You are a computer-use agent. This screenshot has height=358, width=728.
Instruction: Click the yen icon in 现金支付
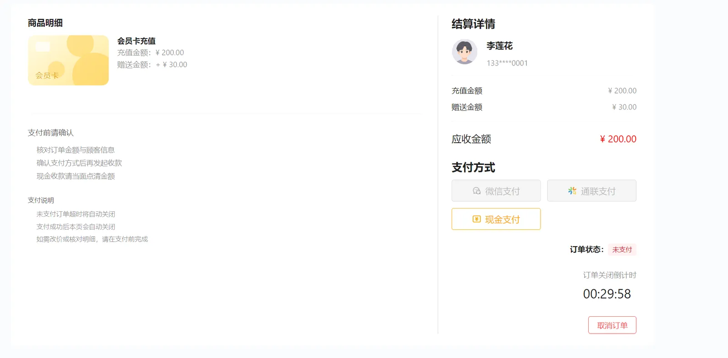click(476, 219)
